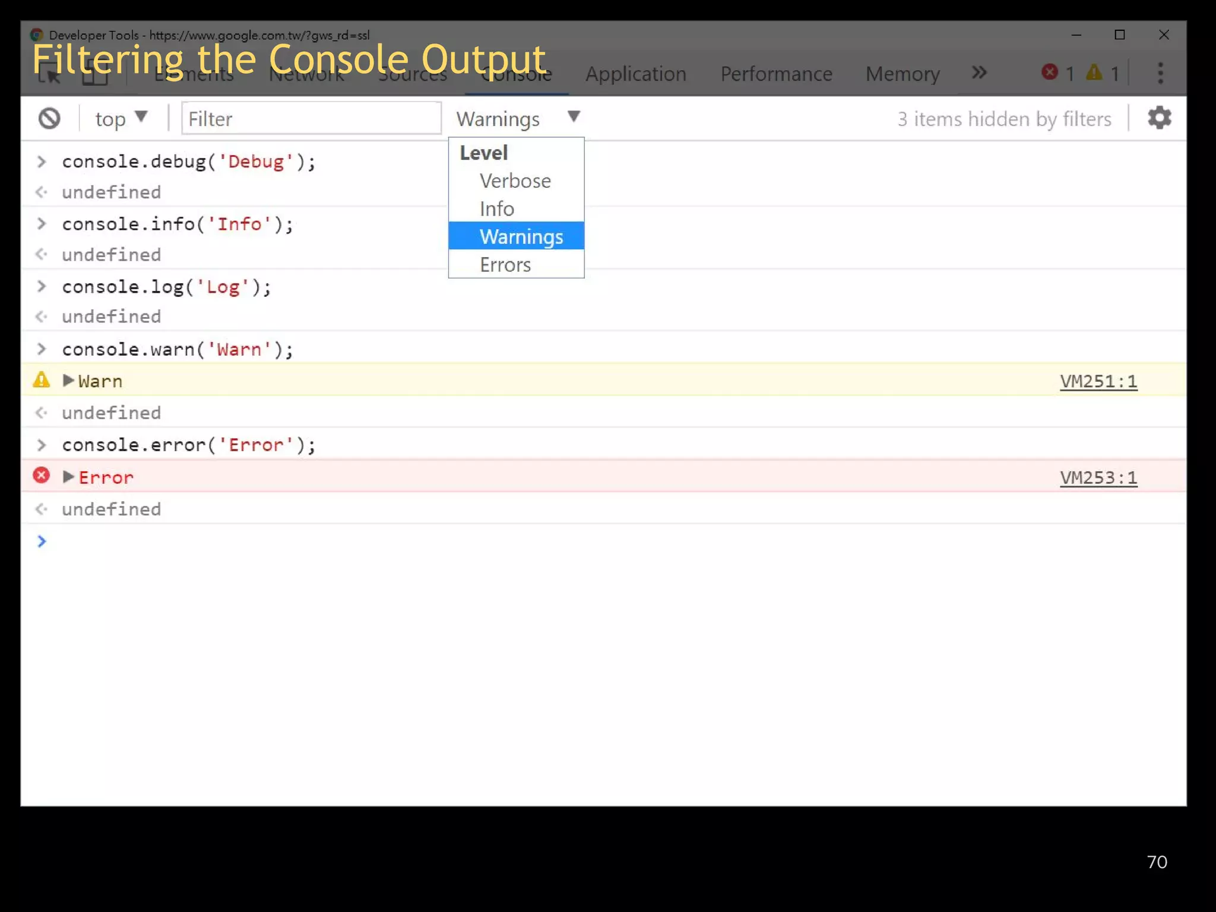The width and height of the screenshot is (1216, 912).
Task: Click the '3 items hidden by filters' text
Action: 1004,119
